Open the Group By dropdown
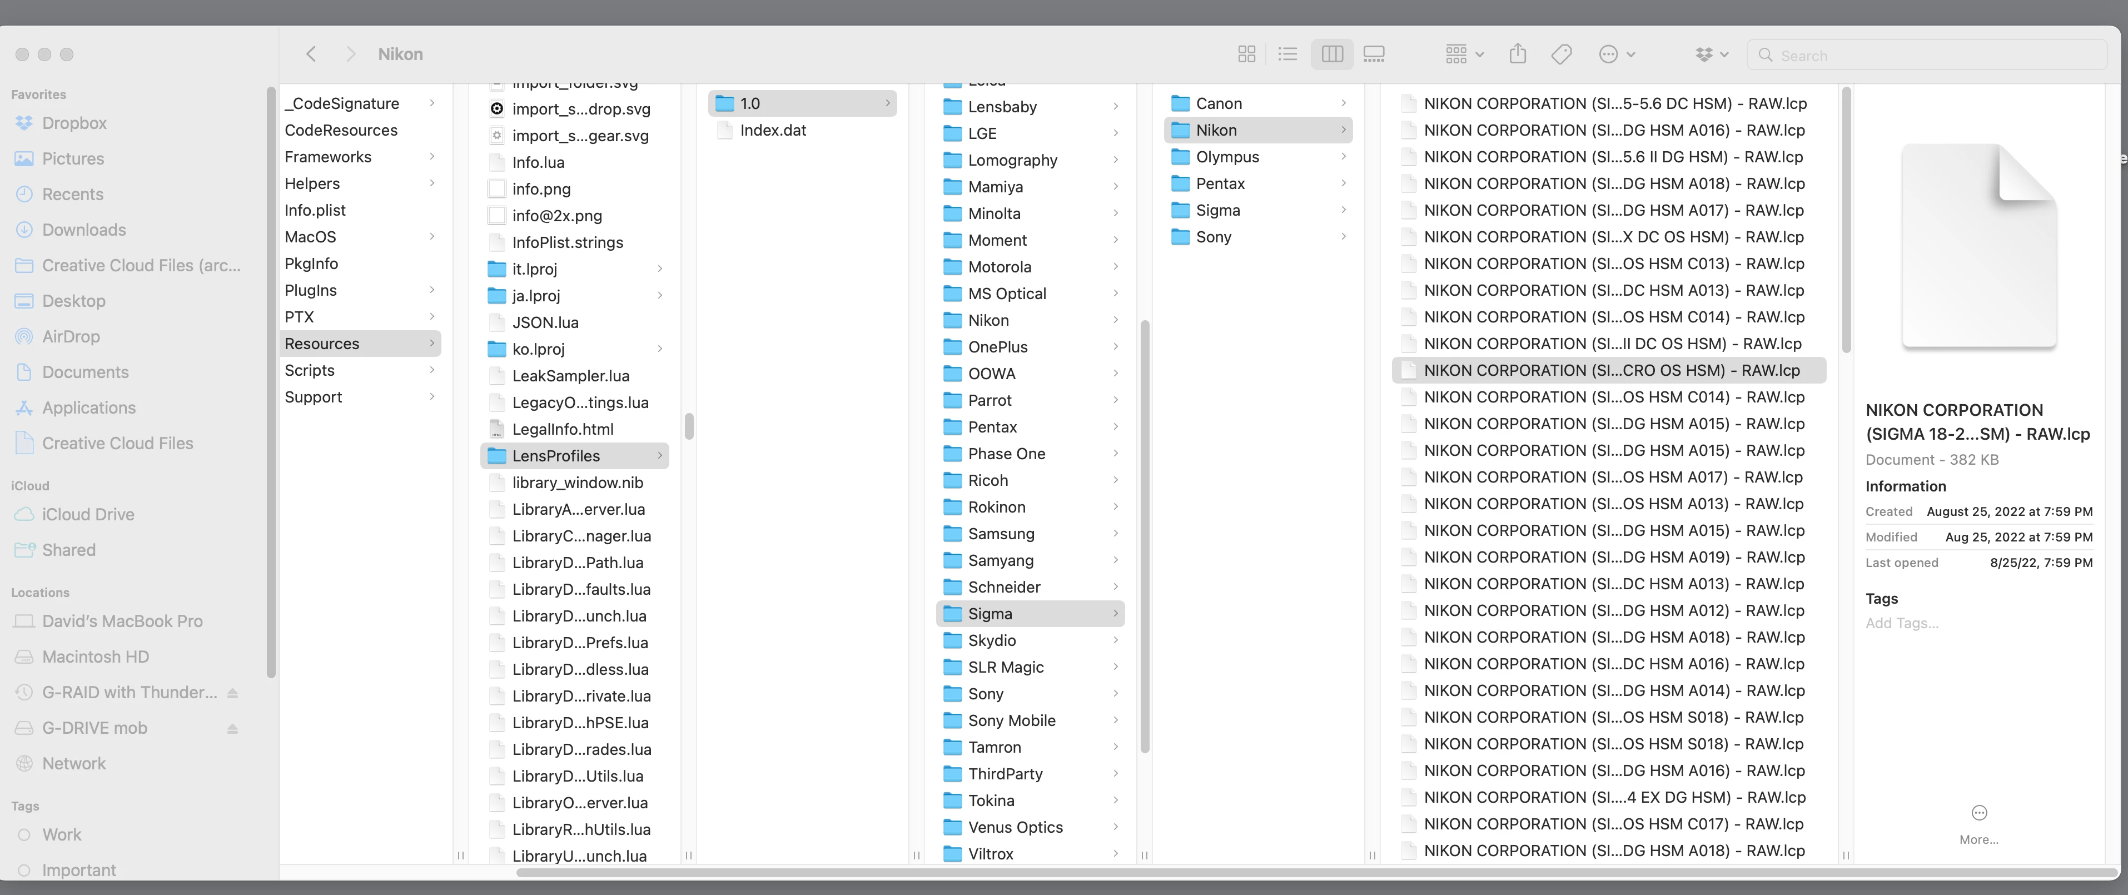 1464,54
